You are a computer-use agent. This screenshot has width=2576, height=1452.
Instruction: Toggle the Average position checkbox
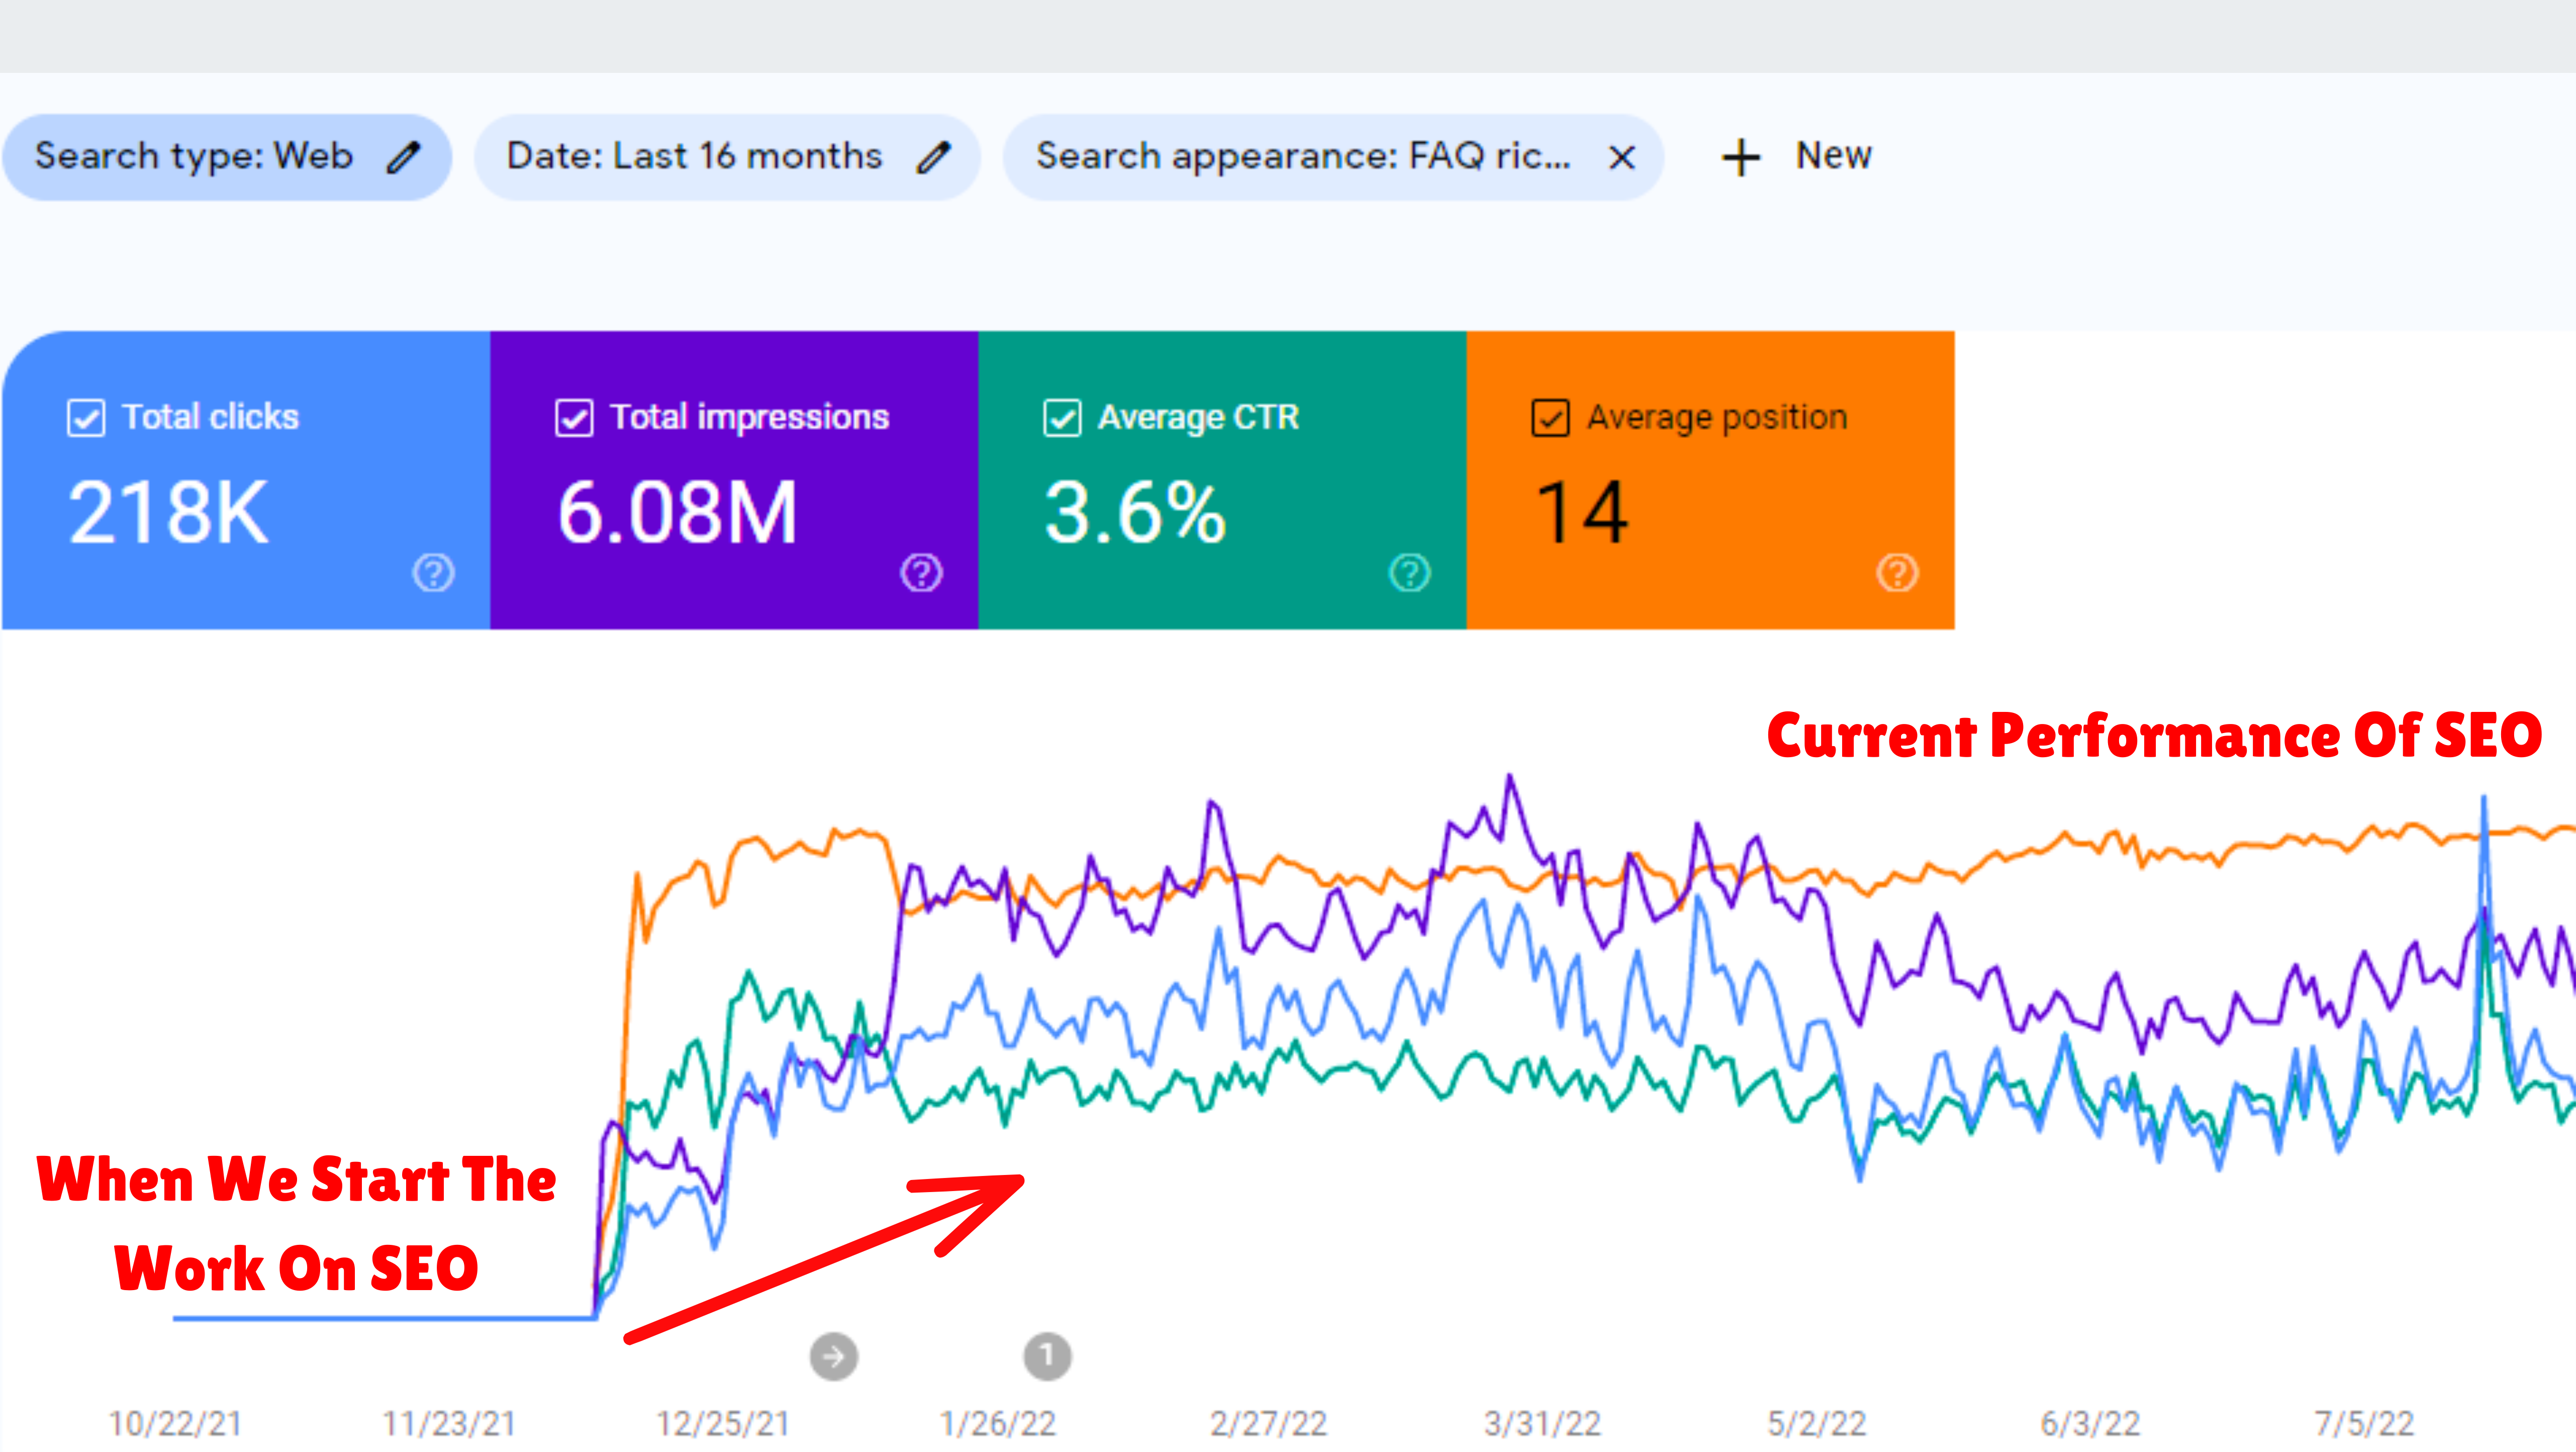click(1550, 417)
